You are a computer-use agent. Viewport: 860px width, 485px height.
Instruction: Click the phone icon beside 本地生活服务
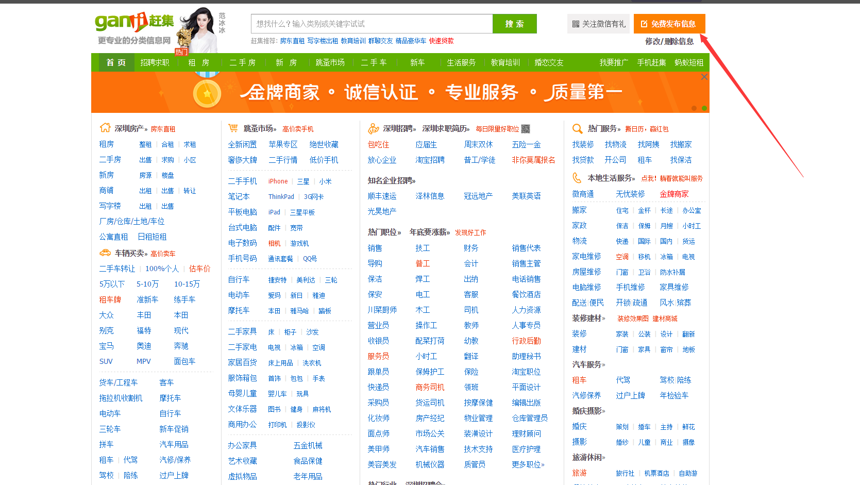[x=577, y=178]
